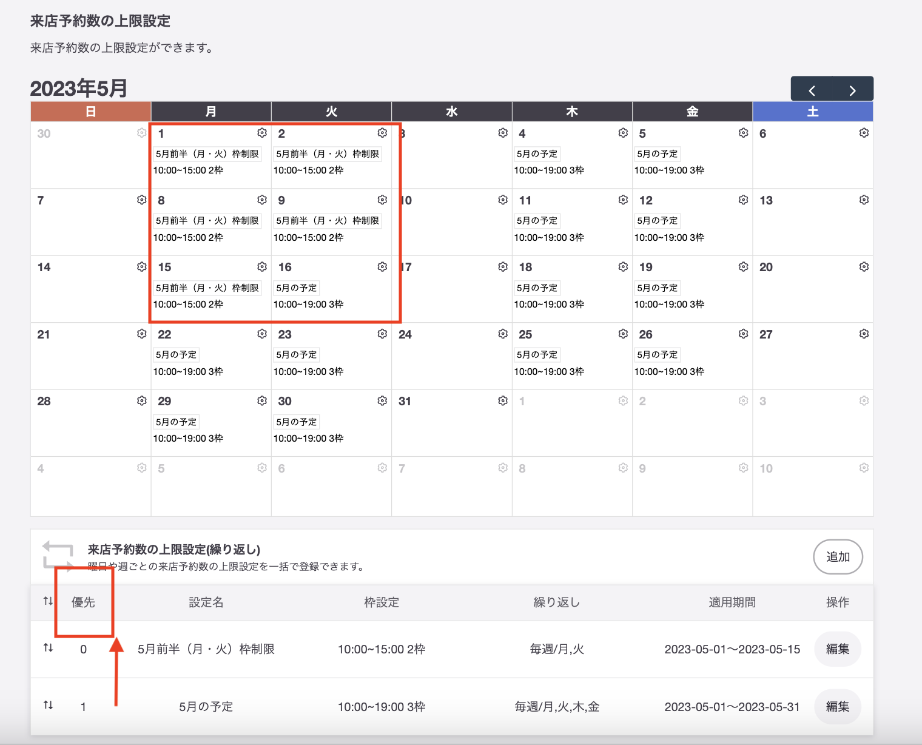
Task: Select the 5月の予定 event on May 30
Action: [297, 422]
